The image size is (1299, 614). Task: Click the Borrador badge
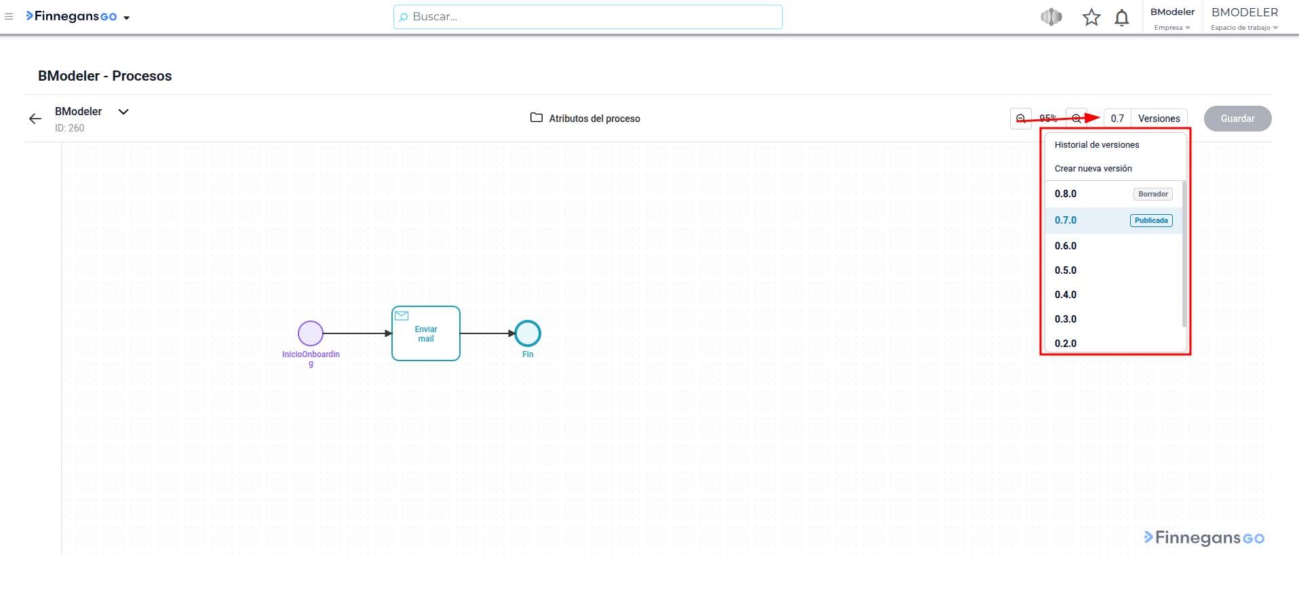(1153, 195)
